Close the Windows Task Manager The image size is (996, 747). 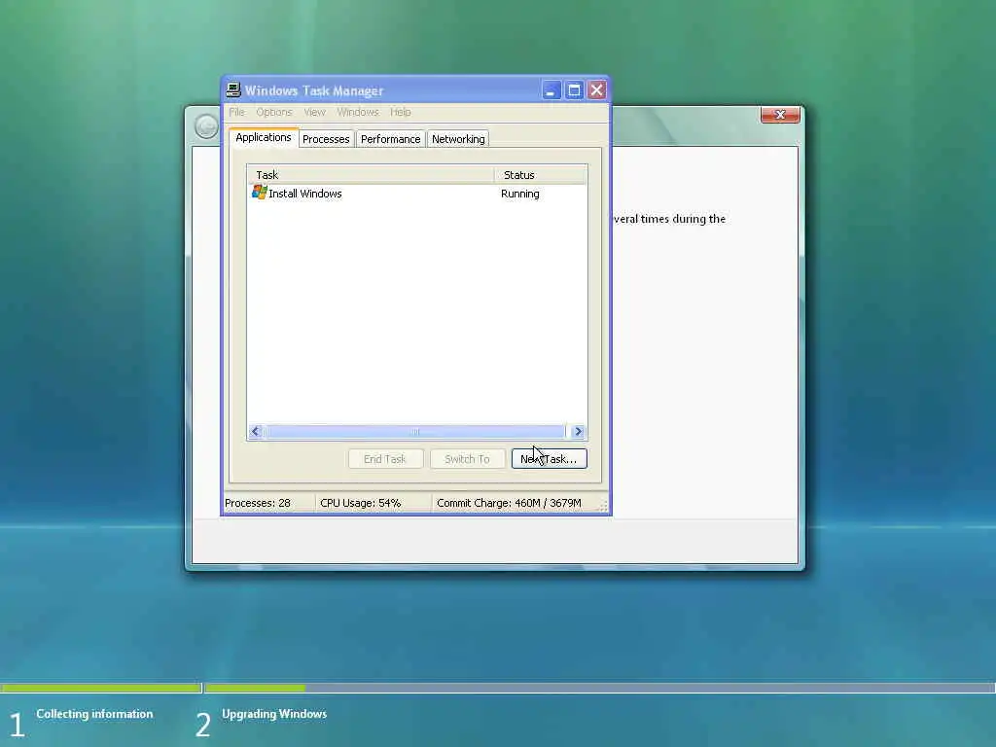(x=596, y=90)
